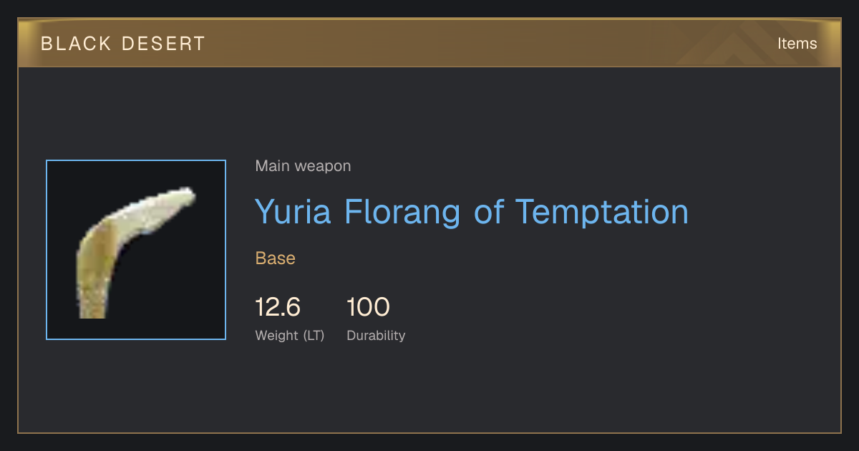
Task: Click the Weight (LT) label
Action: point(290,335)
